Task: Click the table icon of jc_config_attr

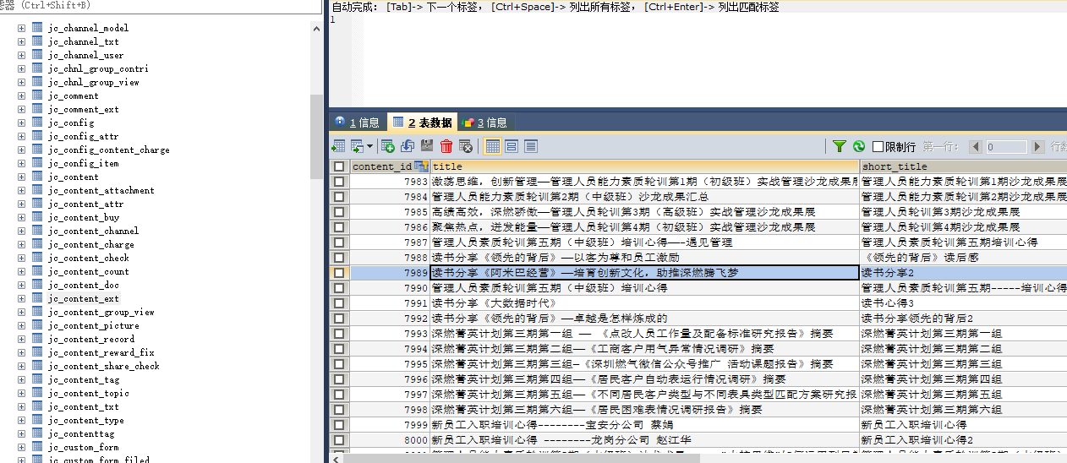Action: tap(37, 136)
